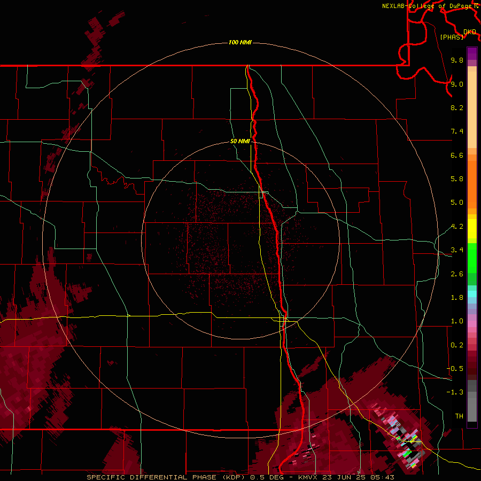Click the 23 JUN 25 05:43 timestamp
Image resolution: width=481 pixels, height=481 pixels.
pyautogui.click(x=358, y=477)
